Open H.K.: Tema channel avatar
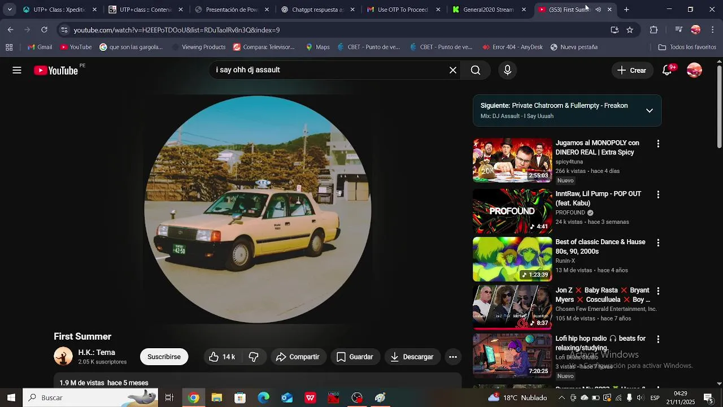The height and width of the screenshot is (407, 723). pos(63,357)
